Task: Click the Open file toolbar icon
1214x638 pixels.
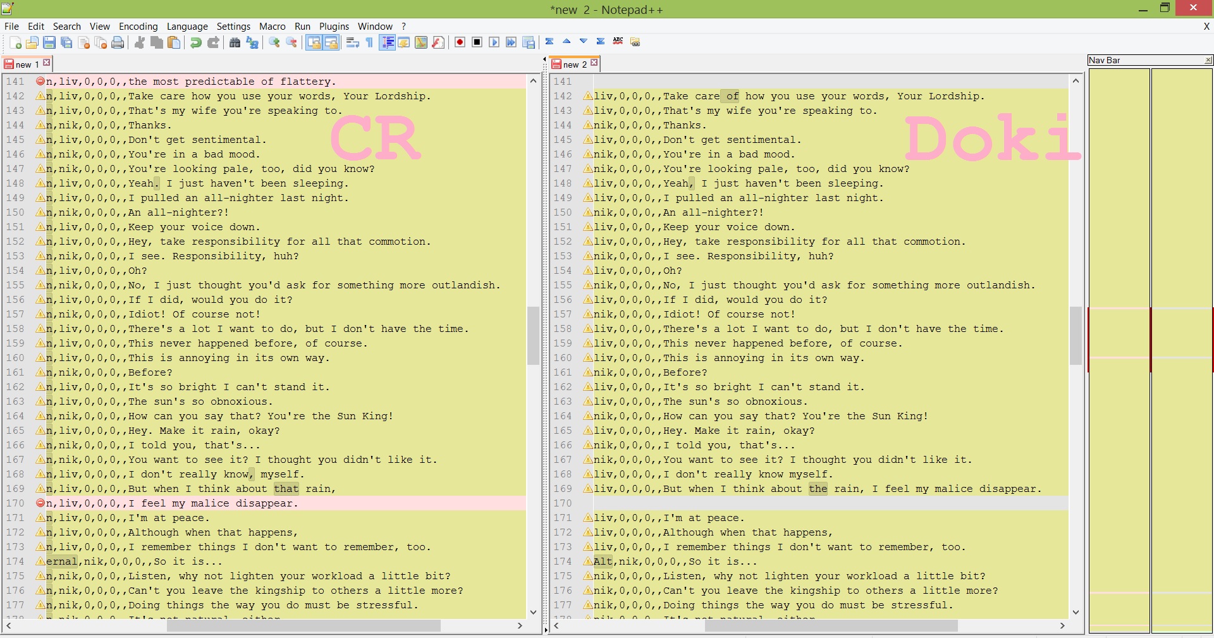Action: tap(32, 42)
